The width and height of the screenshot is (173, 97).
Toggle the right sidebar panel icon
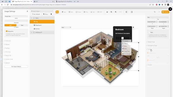[x=131, y=12]
